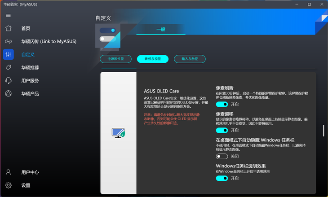Enable auto-hide Windows taskbar switch
The image size is (328, 197).
222,156
